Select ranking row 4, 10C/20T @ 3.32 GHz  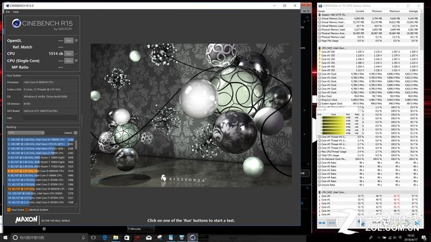tap(40, 153)
